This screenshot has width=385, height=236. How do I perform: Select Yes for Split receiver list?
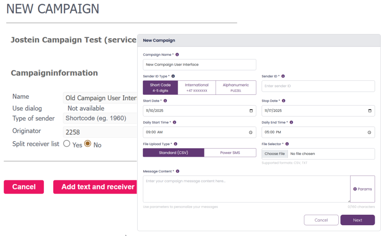tap(66, 144)
